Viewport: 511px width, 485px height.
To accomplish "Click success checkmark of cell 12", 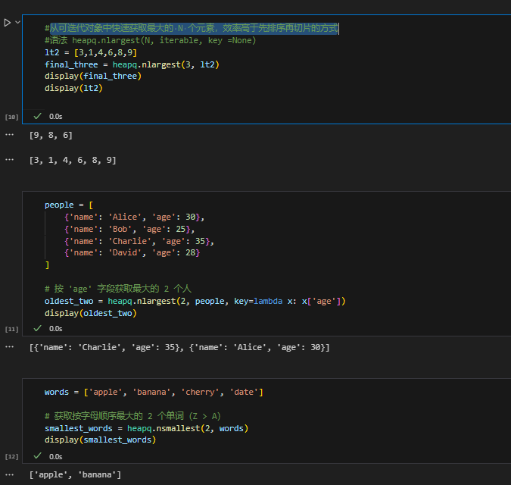I will point(37,456).
